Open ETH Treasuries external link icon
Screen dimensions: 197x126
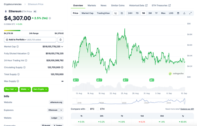170,6
